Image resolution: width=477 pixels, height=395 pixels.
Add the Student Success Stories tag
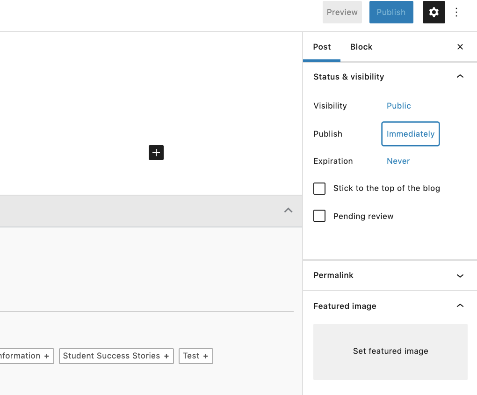pos(116,356)
